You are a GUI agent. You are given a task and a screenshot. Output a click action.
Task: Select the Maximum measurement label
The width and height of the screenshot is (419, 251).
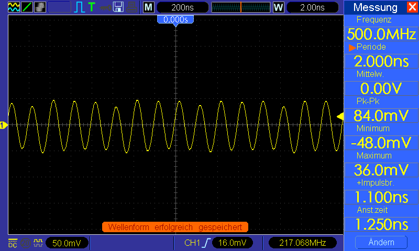tap(374, 156)
